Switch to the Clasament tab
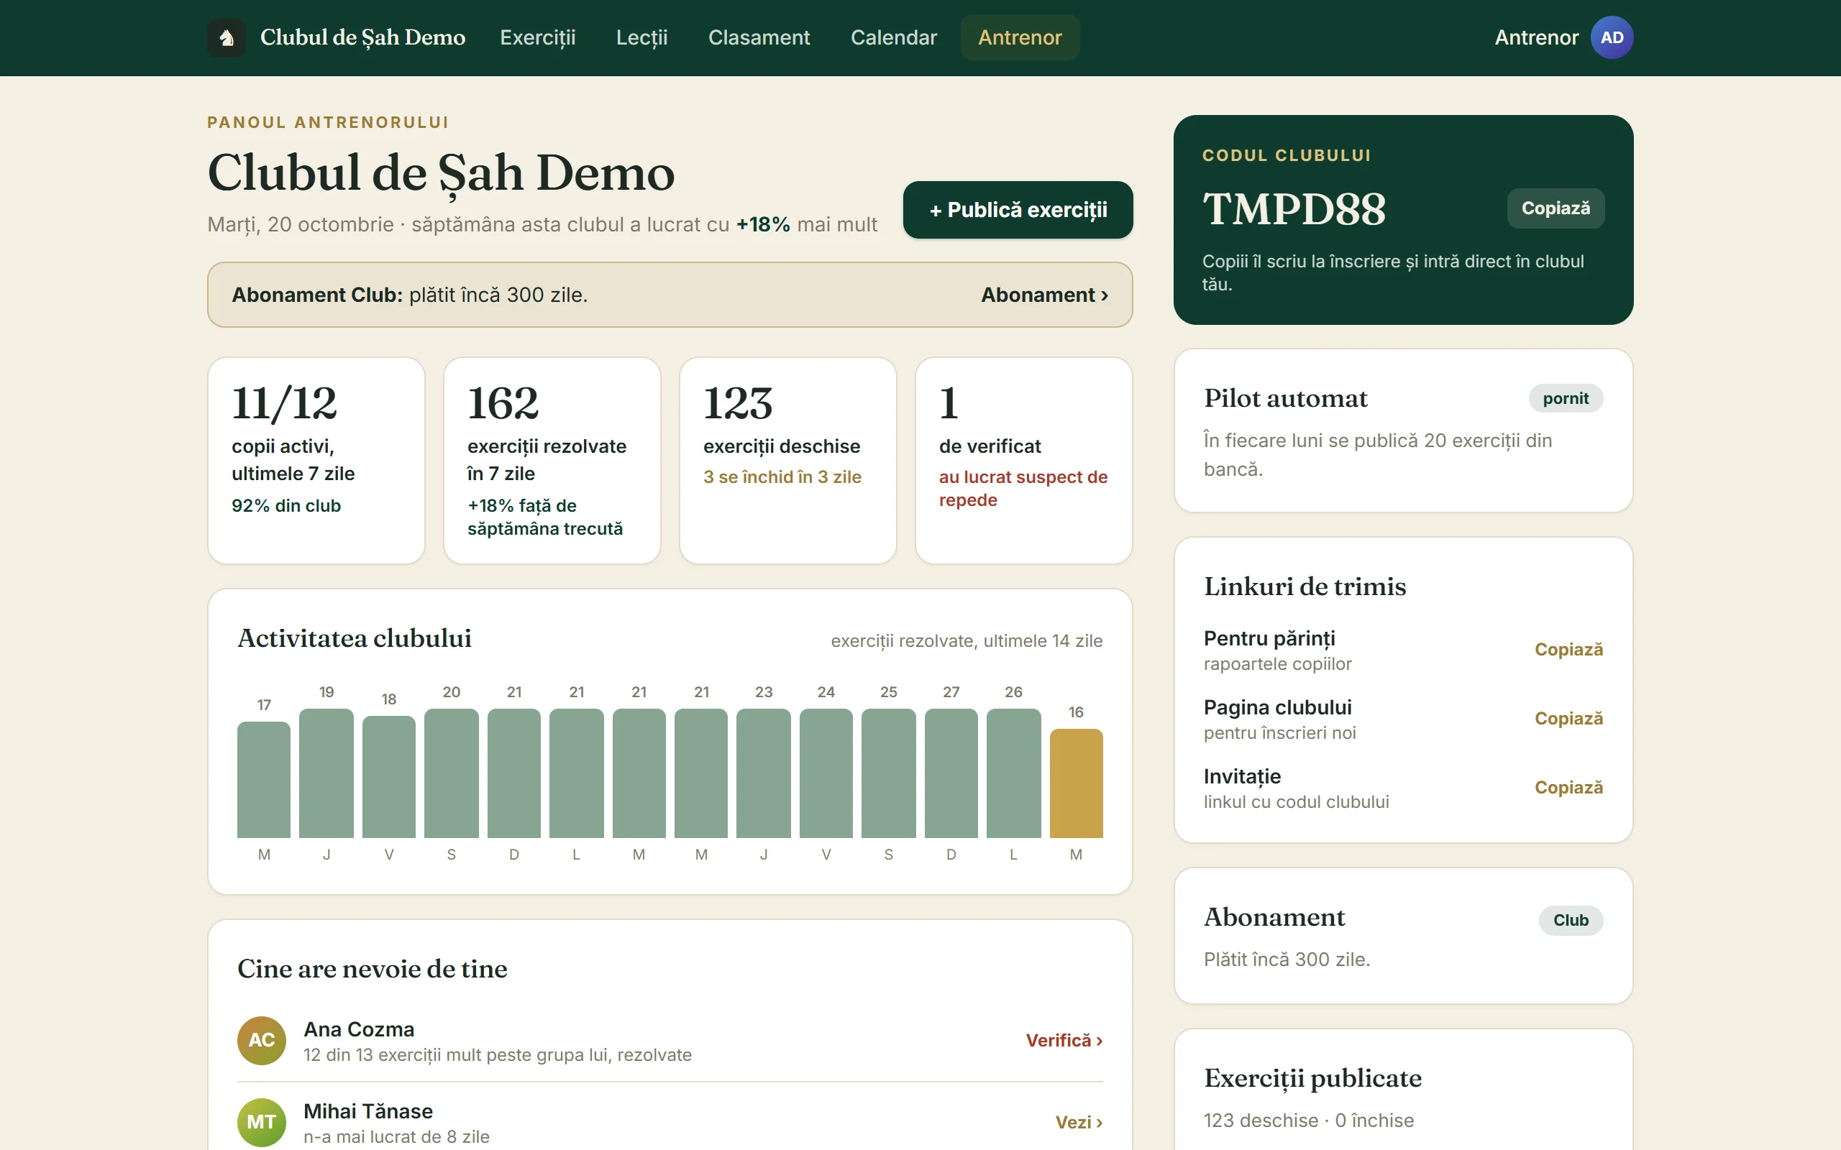The width and height of the screenshot is (1841, 1150). click(759, 37)
